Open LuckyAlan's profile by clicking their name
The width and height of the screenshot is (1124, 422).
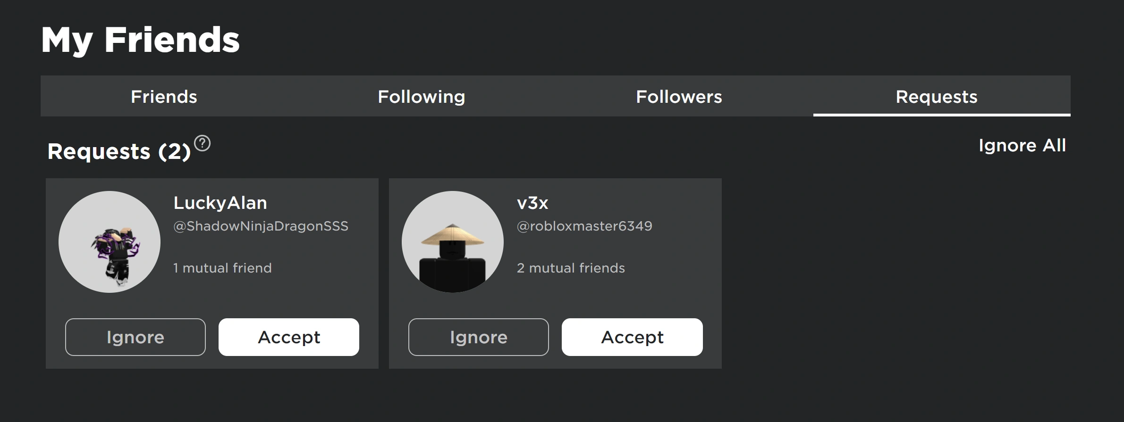click(x=220, y=202)
